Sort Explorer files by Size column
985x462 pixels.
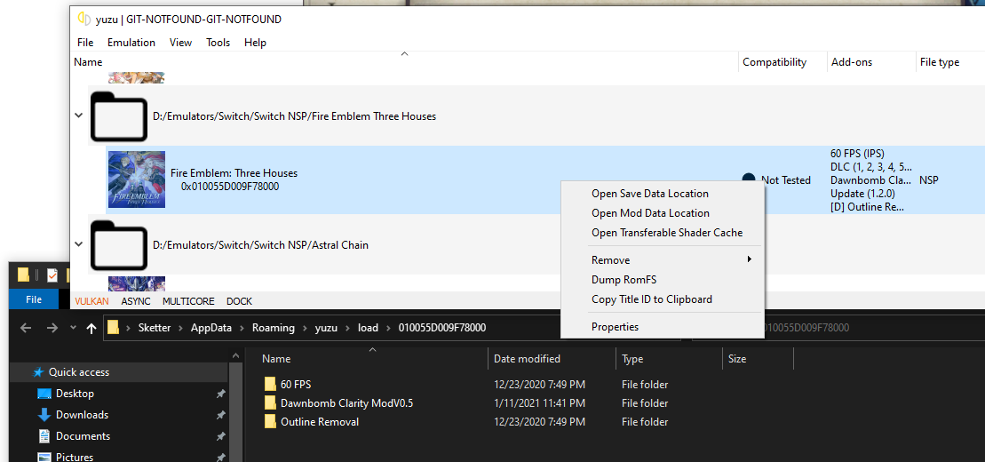(x=737, y=359)
